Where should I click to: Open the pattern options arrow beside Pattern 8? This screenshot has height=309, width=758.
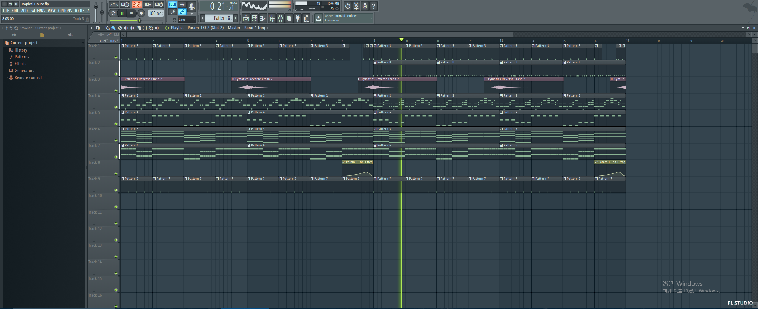[203, 18]
